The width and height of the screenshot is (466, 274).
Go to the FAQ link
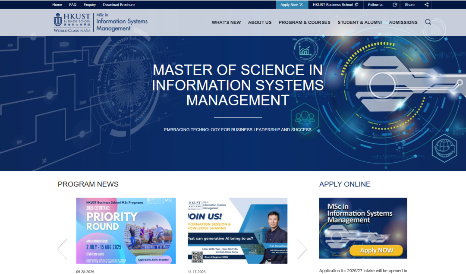(72, 5)
